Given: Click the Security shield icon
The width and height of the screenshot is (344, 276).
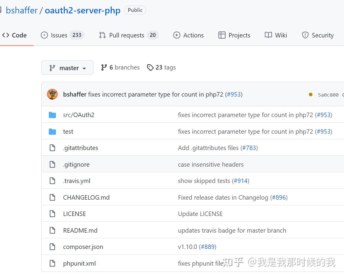Looking at the screenshot, I should point(305,35).
